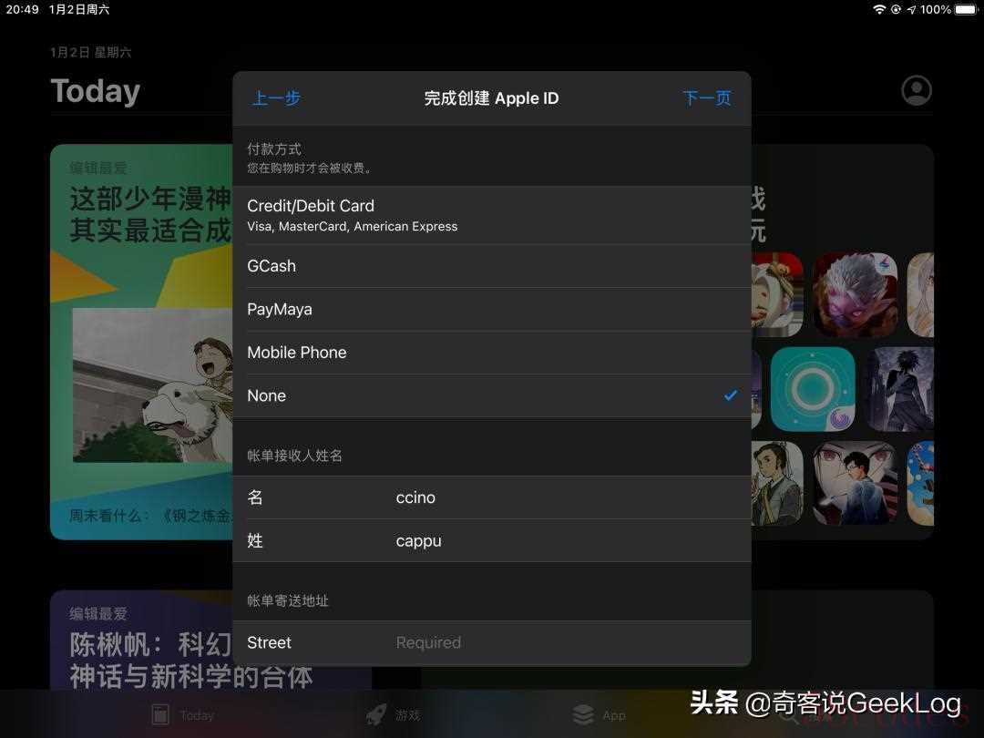Tap the rotation lock status icon
Screen dimensions: 984x738
(896, 9)
